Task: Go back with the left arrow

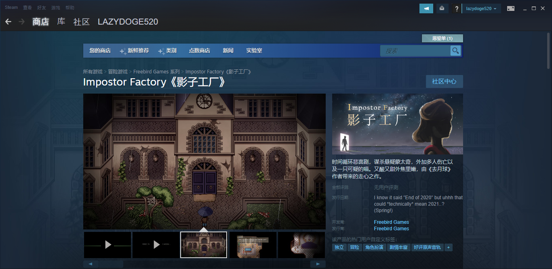Action: [x=8, y=22]
